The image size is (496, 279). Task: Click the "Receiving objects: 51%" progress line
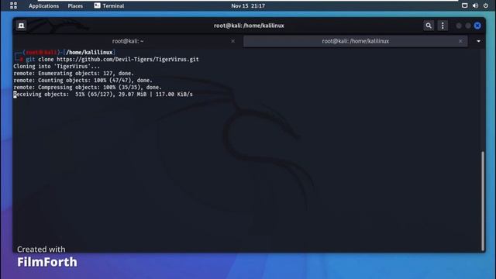103,94
